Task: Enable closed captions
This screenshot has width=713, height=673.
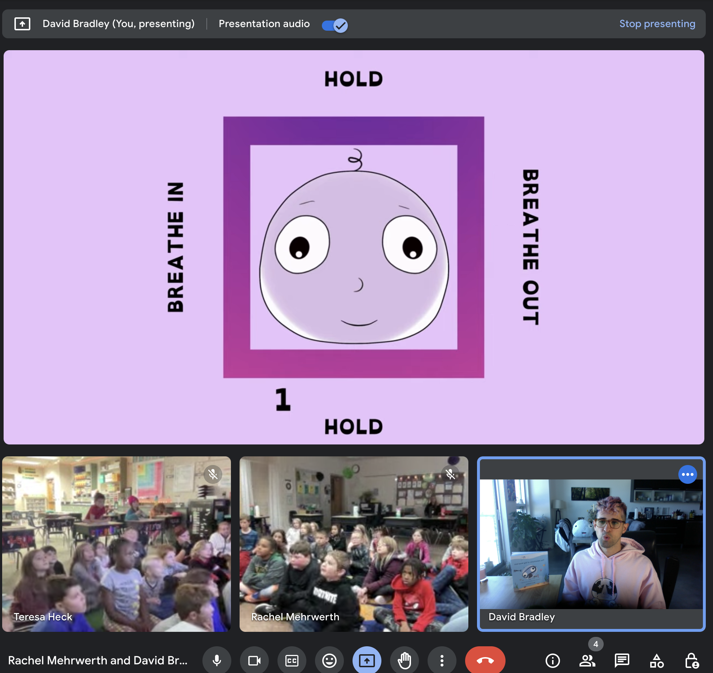Action: tap(292, 661)
